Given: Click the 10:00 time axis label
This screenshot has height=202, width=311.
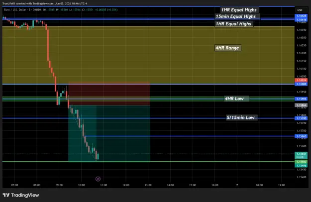Looking at the screenshot, I should coord(81,185).
